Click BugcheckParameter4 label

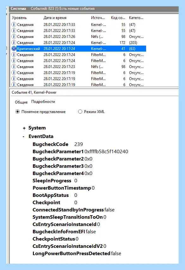coord(58,173)
